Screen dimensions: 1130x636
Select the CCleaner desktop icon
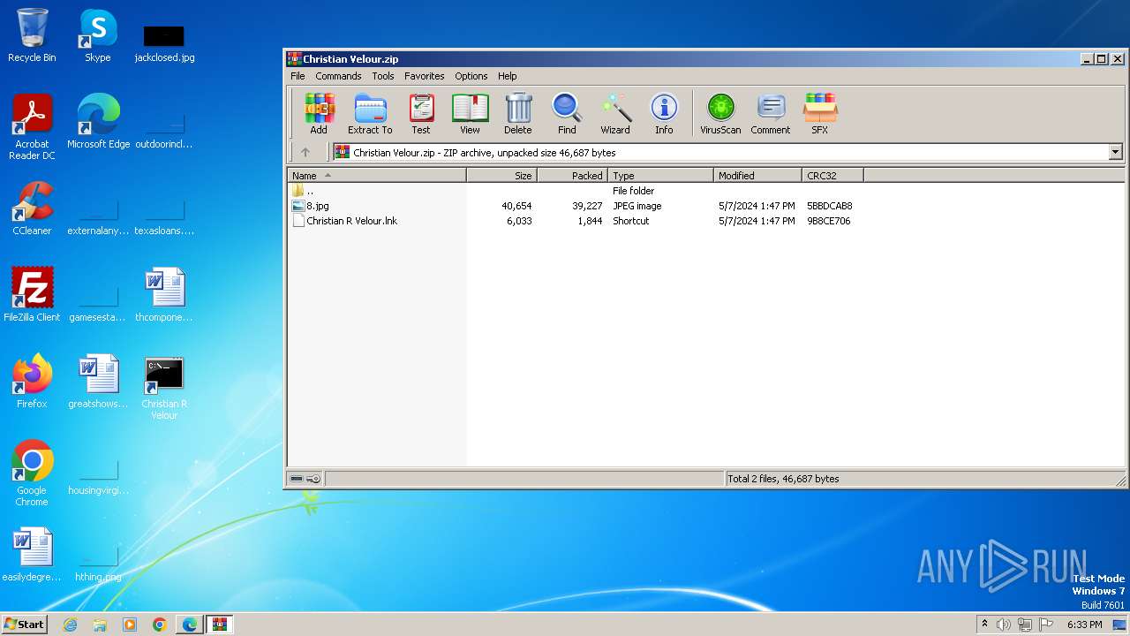pos(32,208)
